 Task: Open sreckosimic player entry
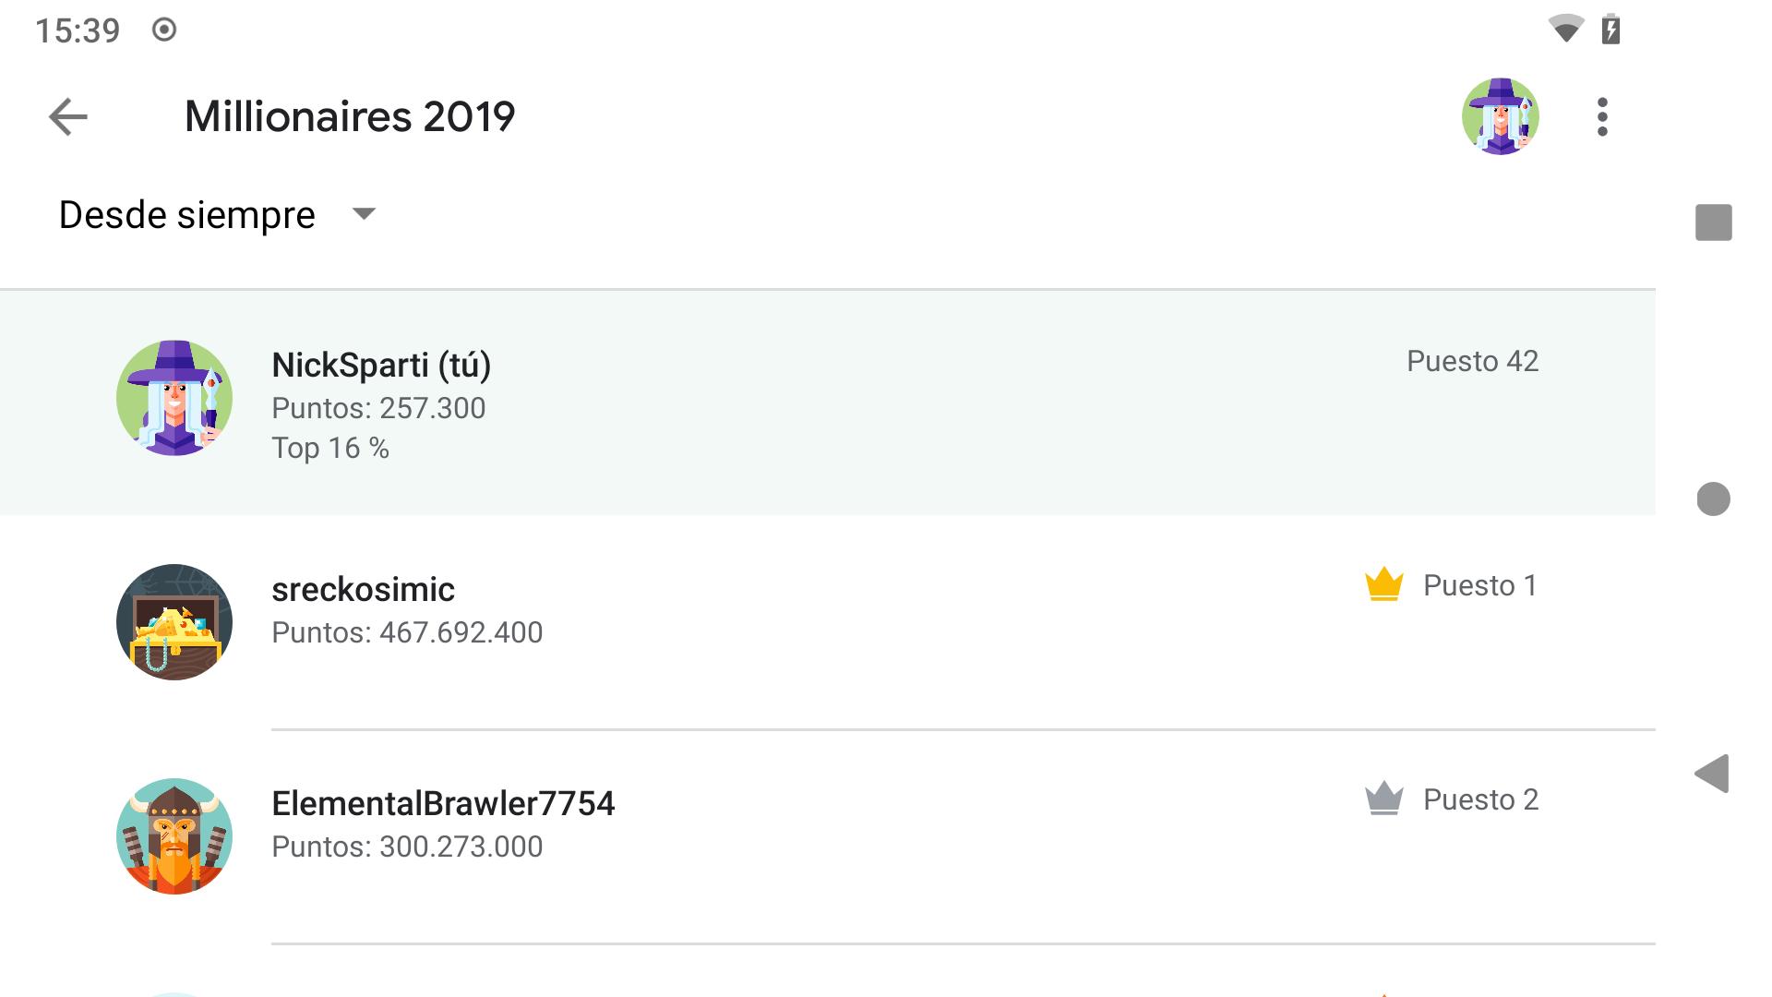click(x=827, y=622)
